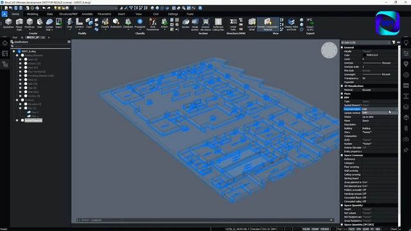Toggle visibility circle of Sections node

pos(22,100)
